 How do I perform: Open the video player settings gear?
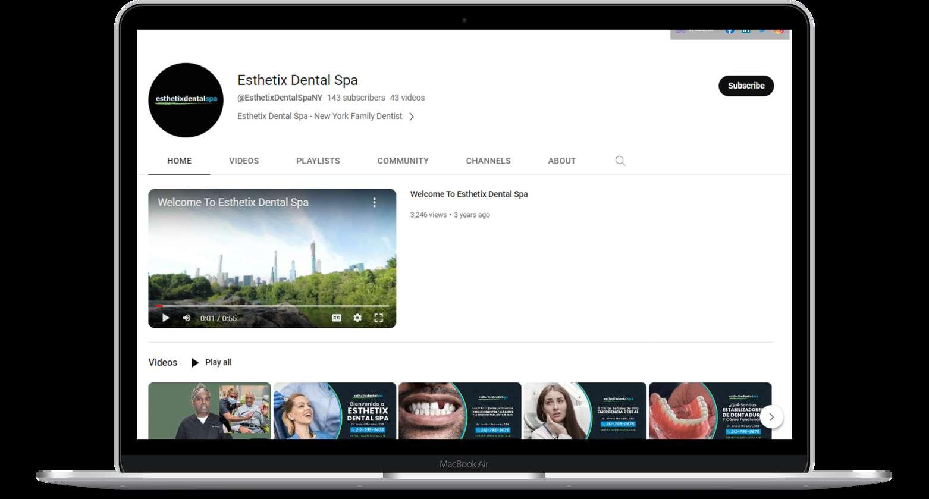click(357, 318)
